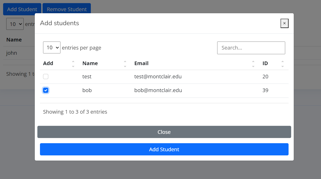Click the gray Close button
Screen dimensions: 321x179
pyautogui.click(x=164, y=132)
